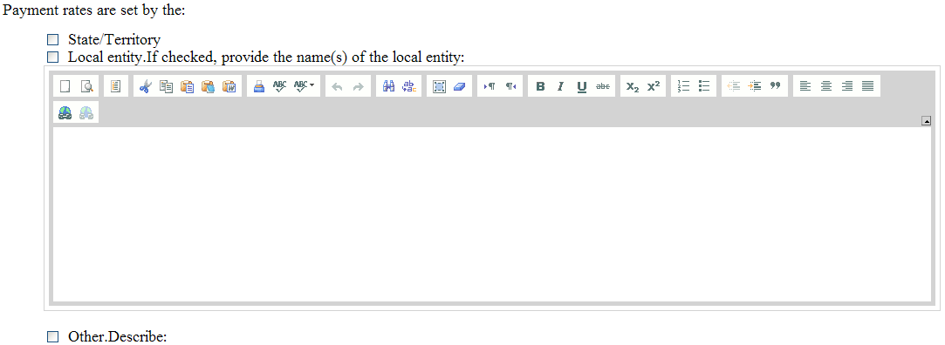Click the 'Payment rates are set by the:' text
This screenshot has height=345, width=945.
point(94,11)
